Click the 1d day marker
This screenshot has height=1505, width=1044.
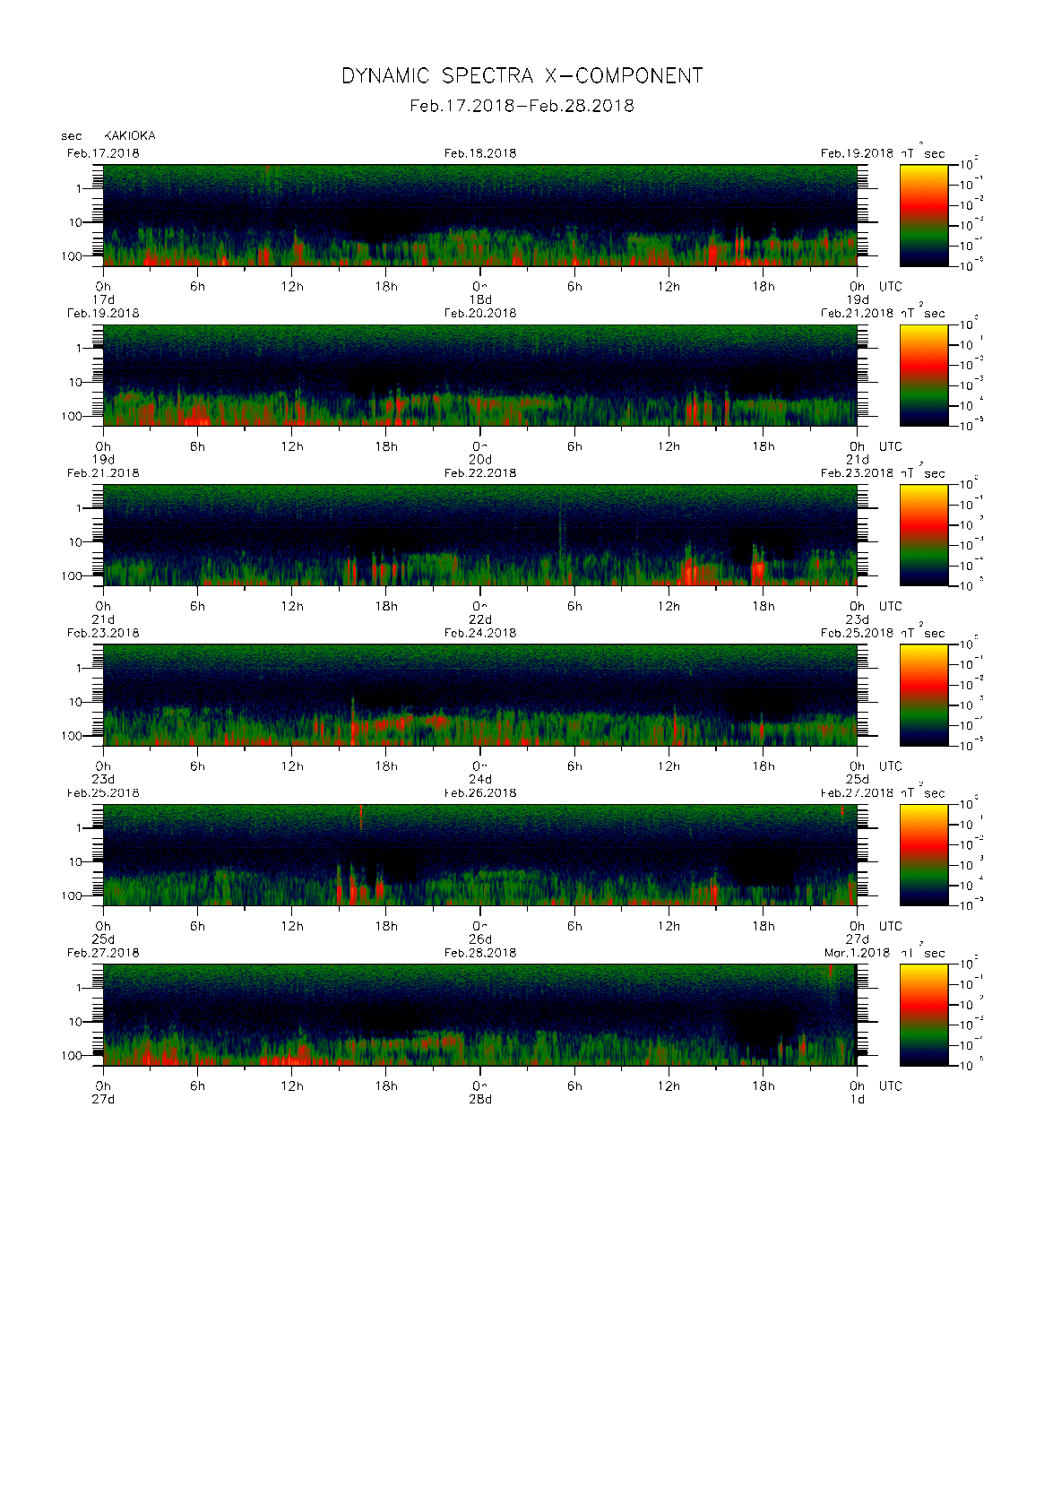pyautogui.click(x=858, y=1099)
